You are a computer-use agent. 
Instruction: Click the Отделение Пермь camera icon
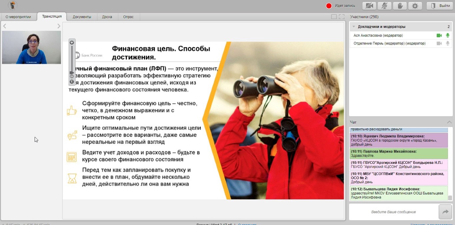pyautogui.click(x=439, y=43)
